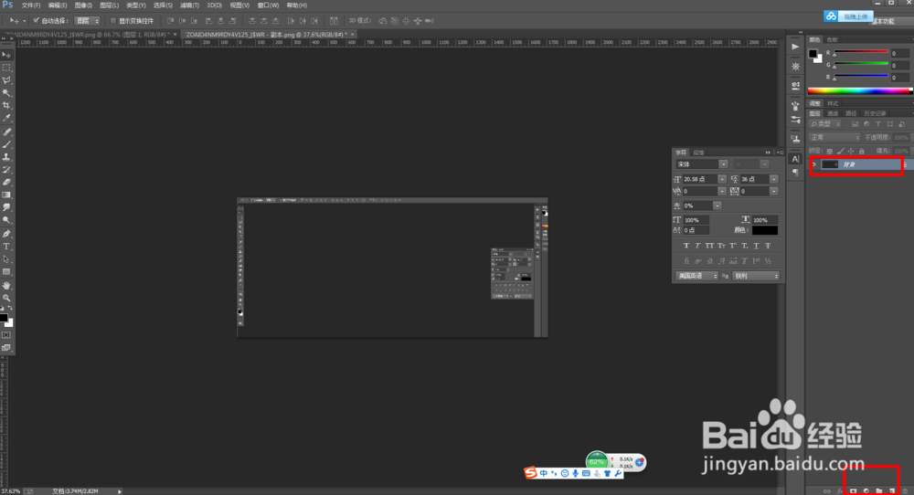The image size is (914, 495).
Task: Open the 锐利 anti-aliasing dropdown
Action: 756,276
